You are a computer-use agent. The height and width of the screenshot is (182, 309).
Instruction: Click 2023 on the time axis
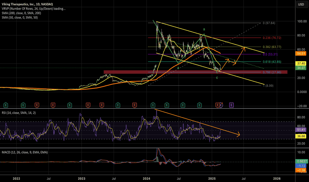[82, 178]
